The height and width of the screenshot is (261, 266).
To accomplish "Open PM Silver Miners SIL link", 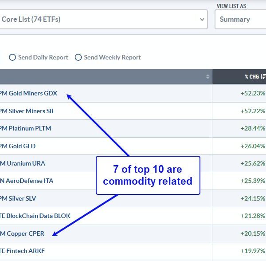I will 27,111.
